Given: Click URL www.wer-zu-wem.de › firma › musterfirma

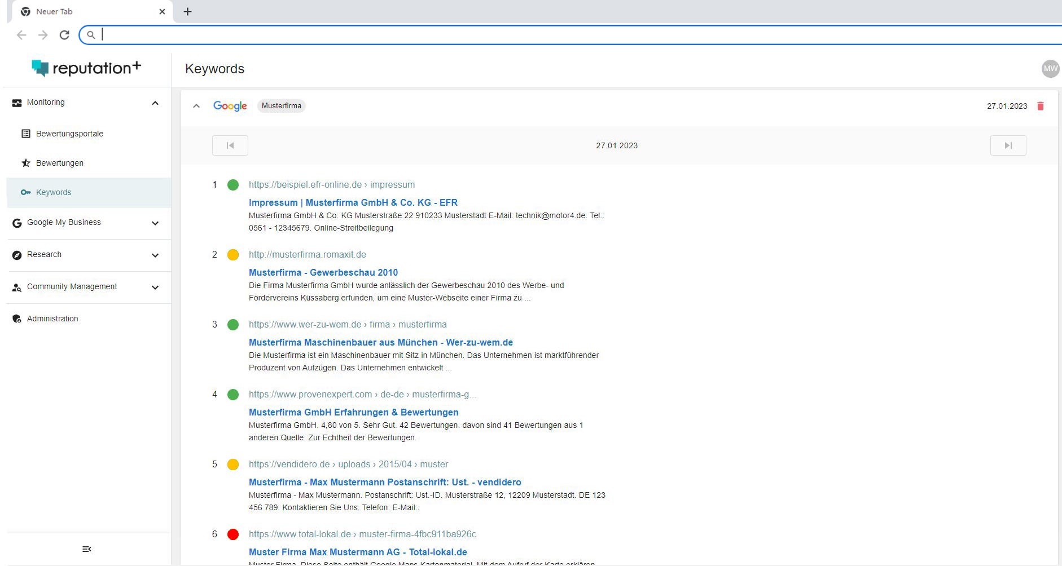Looking at the screenshot, I should point(348,324).
